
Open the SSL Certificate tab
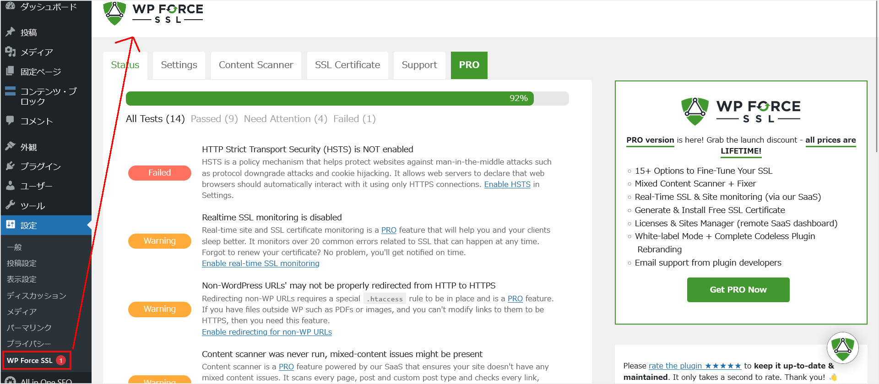(x=347, y=65)
